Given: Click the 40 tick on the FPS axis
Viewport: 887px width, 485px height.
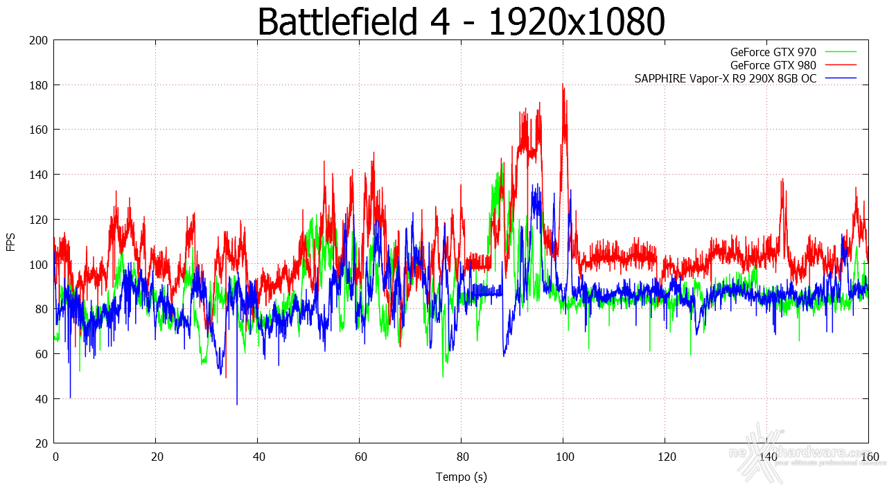Looking at the screenshot, I should click(43, 398).
